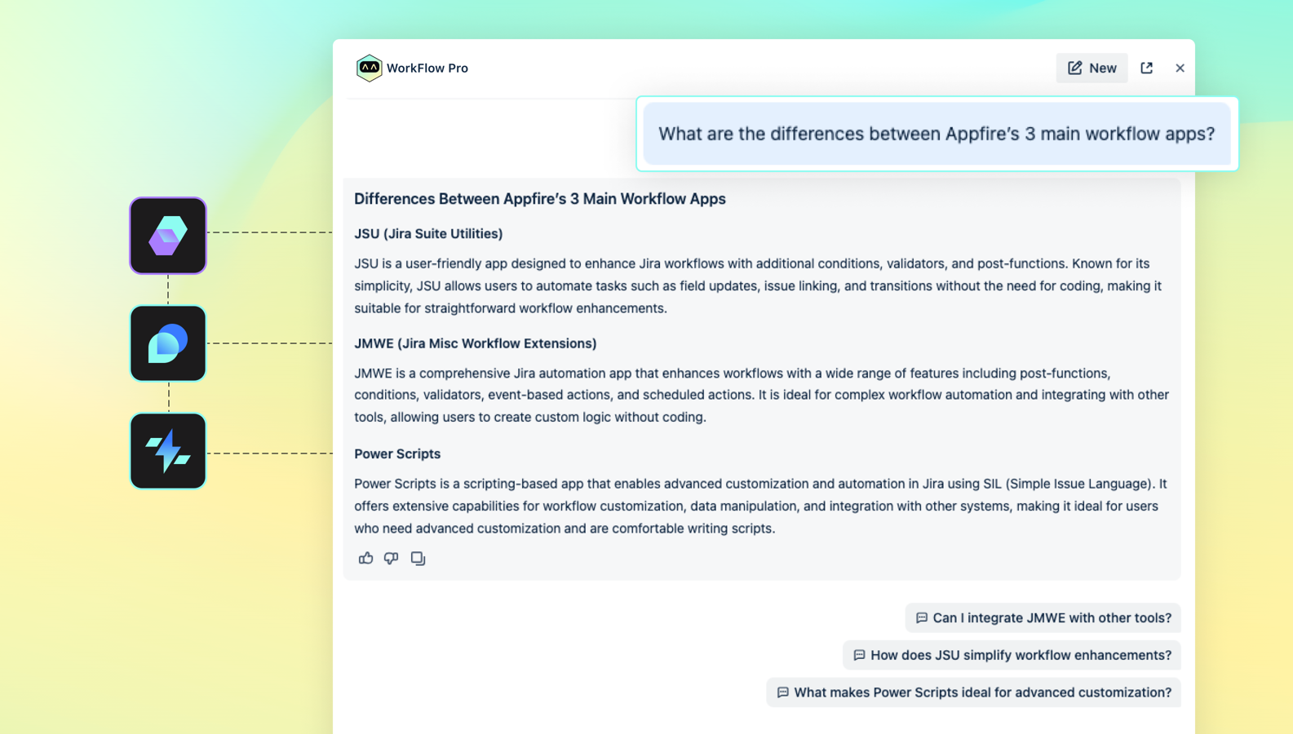Select the lightning bolt Power Scripts icon
This screenshot has width=1293, height=734.
tap(168, 451)
